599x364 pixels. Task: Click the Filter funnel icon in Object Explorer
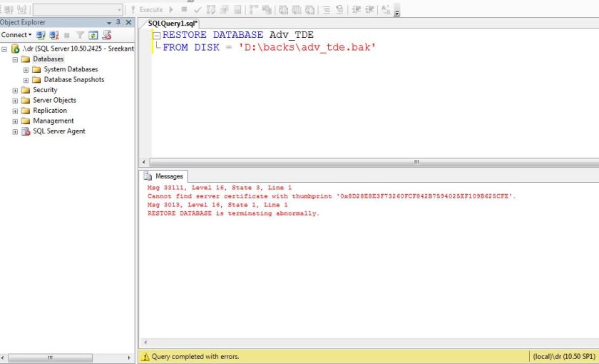(80, 35)
